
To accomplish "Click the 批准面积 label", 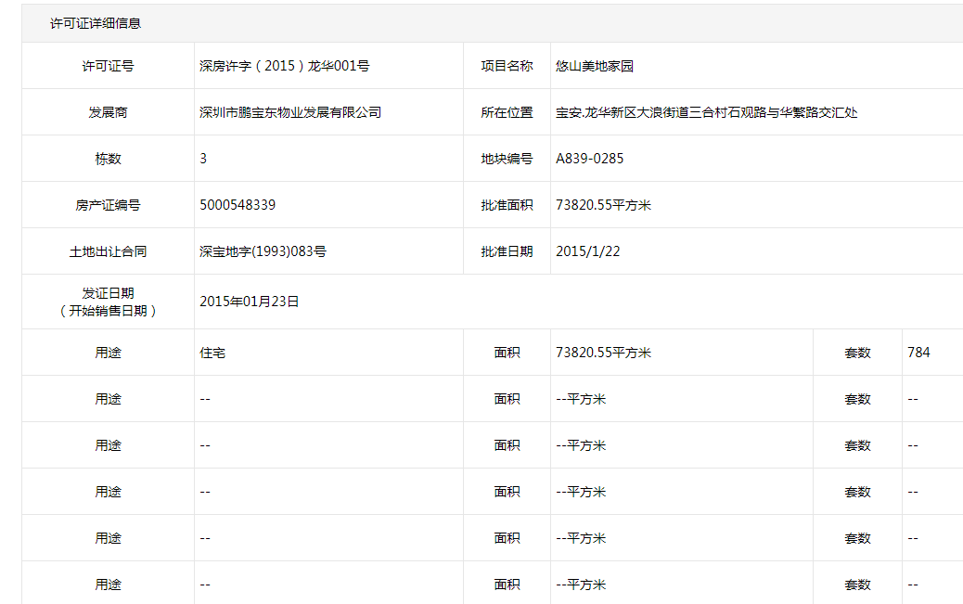I will coord(507,205).
